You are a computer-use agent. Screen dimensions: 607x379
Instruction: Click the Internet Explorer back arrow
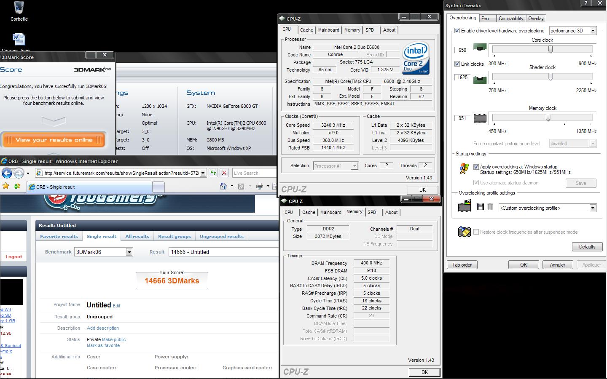click(x=7, y=173)
